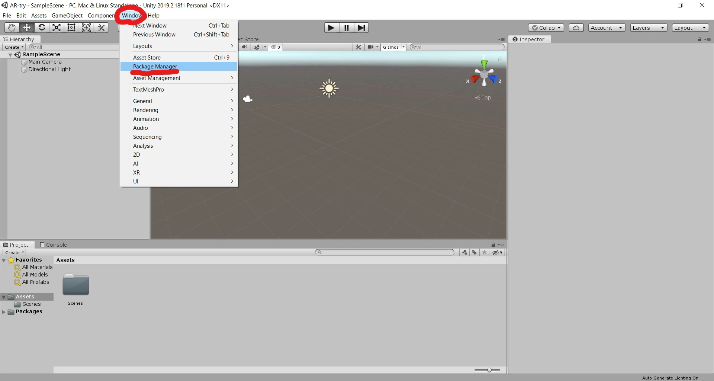Choose Asset Store menu entry
The image size is (714, 381).
pos(178,58)
